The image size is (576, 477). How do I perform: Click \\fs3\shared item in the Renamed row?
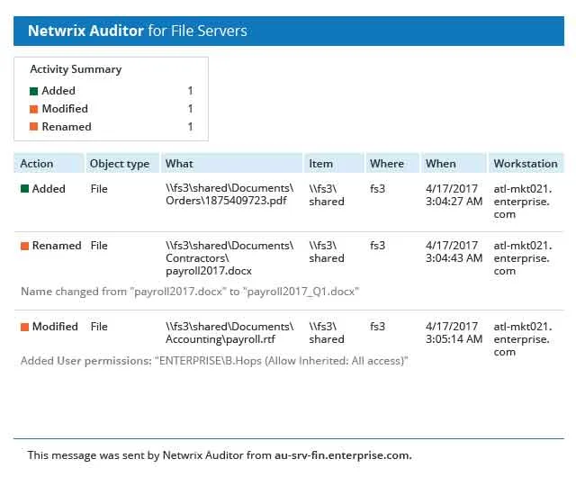click(327, 252)
